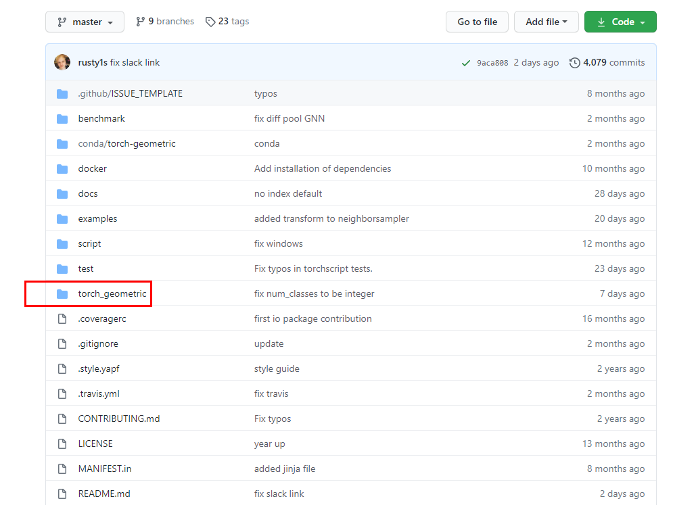Open the fix slack link commit message in the header
This screenshot has height=505, width=673.
coord(135,63)
